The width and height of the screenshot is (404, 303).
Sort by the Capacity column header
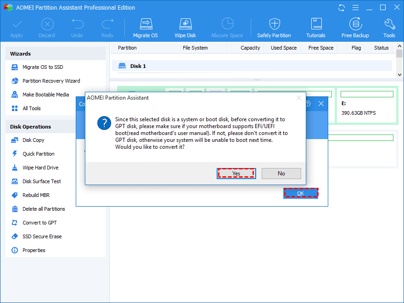pyautogui.click(x=250, y=48)
